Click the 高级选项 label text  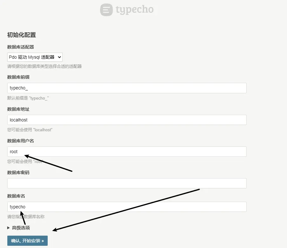click(21, 228)
